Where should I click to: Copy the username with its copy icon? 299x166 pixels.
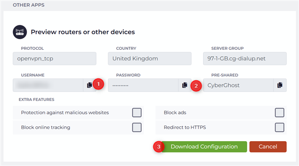click(x=90, y=85)
